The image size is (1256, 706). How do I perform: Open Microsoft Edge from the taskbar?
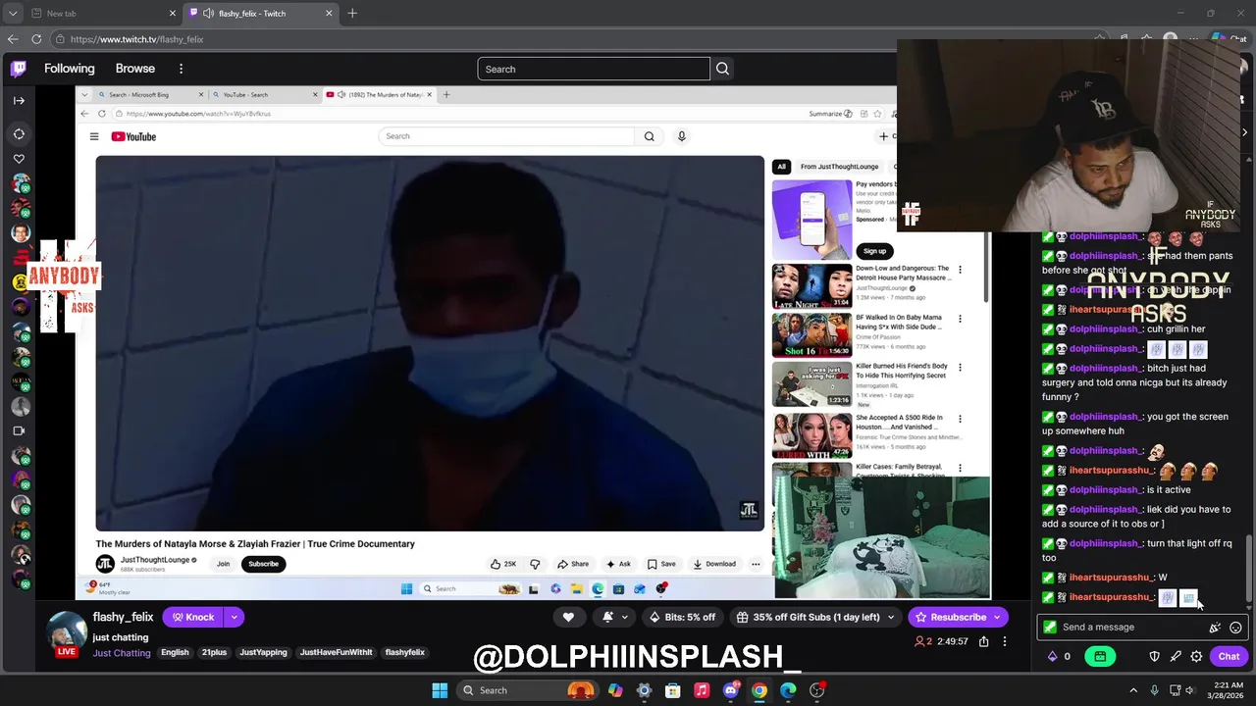pos(788,690)
